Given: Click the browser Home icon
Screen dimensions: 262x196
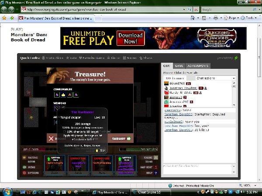Looking at the screenshot, I should pos(193,18).
